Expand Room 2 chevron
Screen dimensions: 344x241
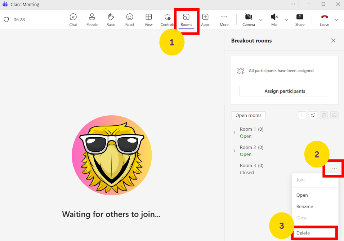coord(234,151)
